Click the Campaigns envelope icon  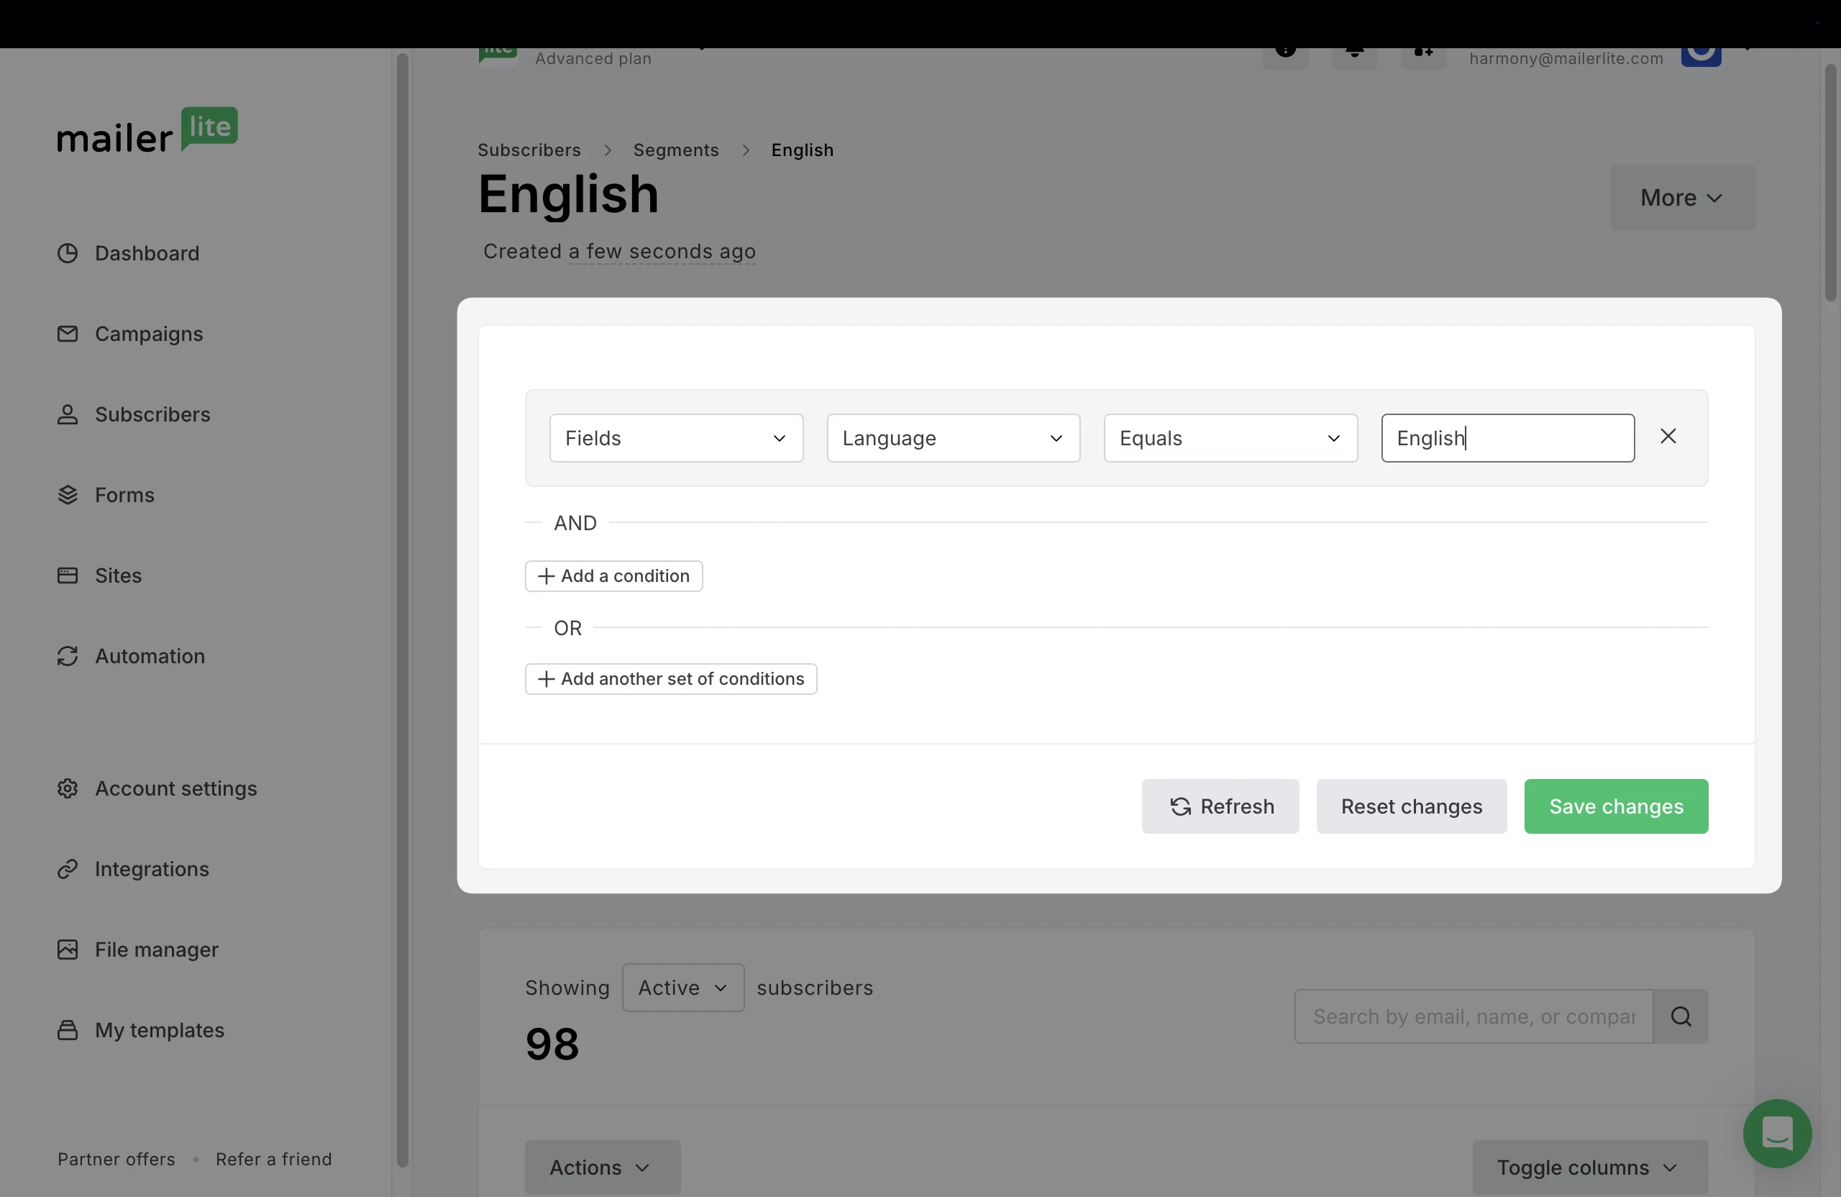pyautogui.click(x=68, y=334)
